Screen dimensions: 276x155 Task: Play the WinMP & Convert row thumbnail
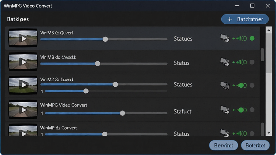click(23, 130)
